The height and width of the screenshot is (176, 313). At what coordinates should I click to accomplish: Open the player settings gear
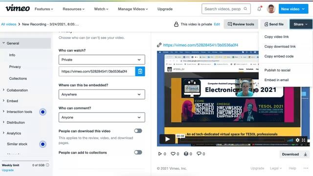[x=297, y=140]
